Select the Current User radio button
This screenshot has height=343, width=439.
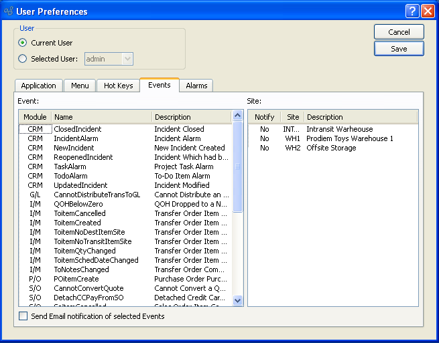click(x=23, y=43)
